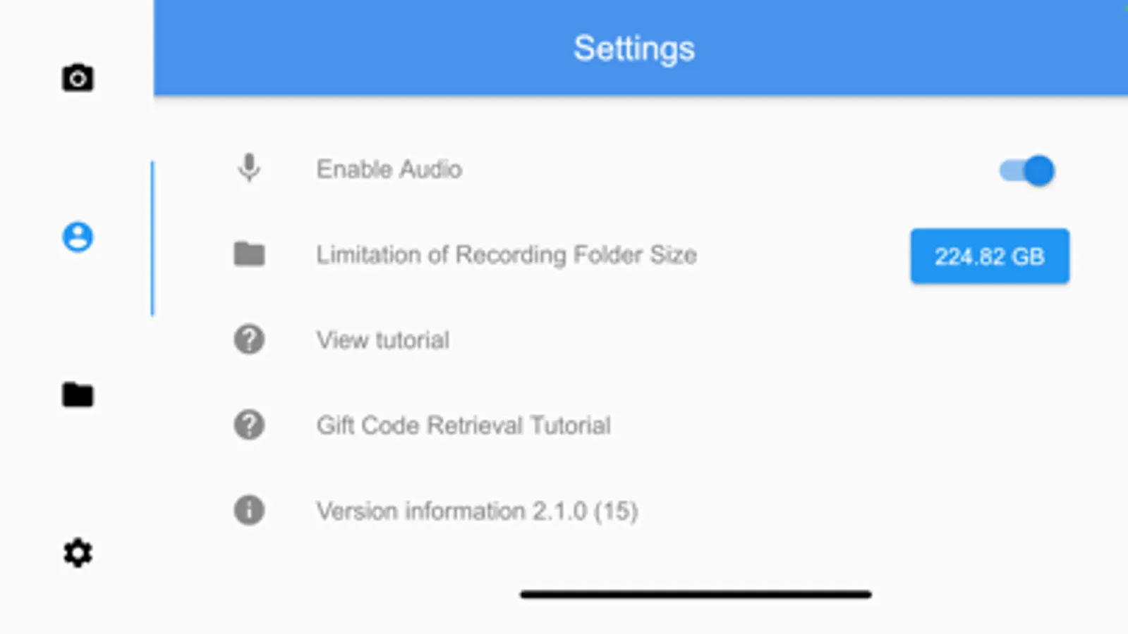
Task: Click the blue header bar beside the Settings title
Action: click(x=910, y=48)
